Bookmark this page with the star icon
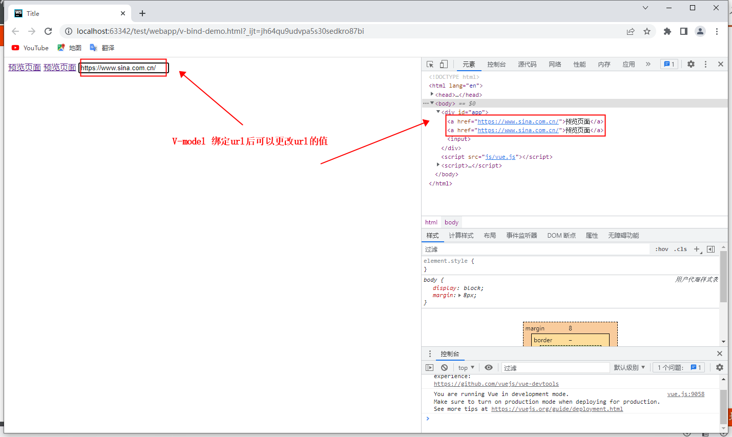732x437 pixels. pos(647,31)
